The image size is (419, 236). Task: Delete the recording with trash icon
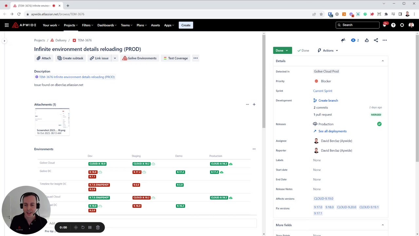98,228
